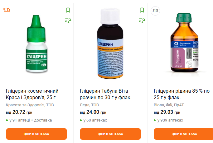Click availability text у 91 аптеці + доставка
Viewport: 213px width, 143px height.
[x=31, y=120]
